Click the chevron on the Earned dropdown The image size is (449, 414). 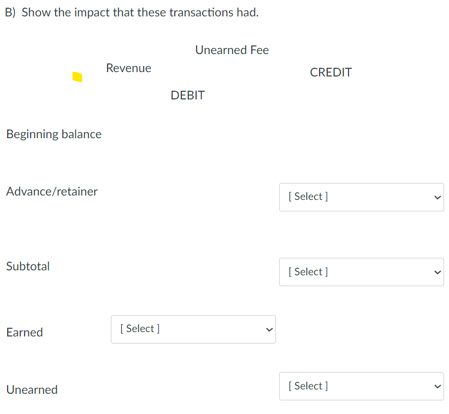click(268, 329)
